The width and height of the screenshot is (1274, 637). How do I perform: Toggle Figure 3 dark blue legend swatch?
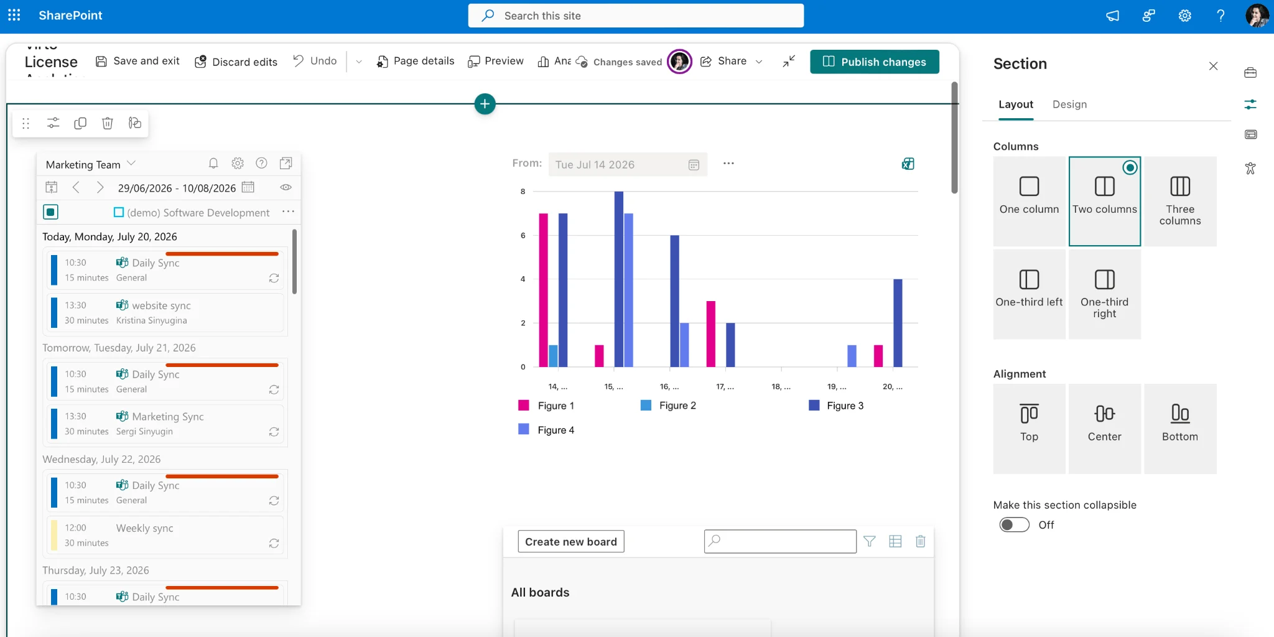814,405
